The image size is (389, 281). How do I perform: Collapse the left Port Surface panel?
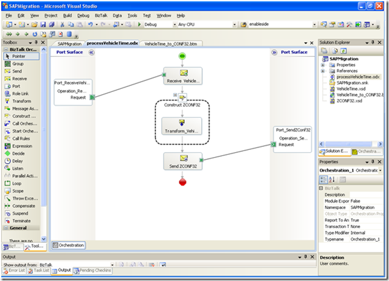tap(92, 53)
